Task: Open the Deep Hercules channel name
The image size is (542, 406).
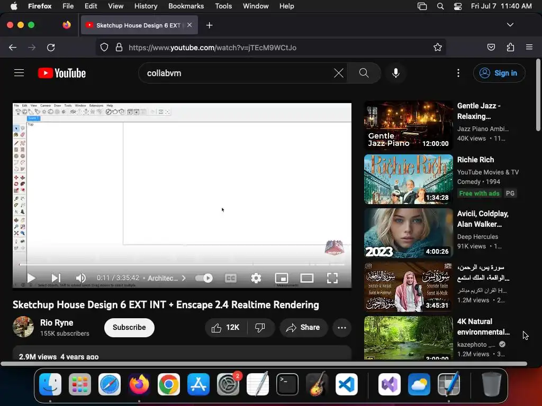Action: point(477,236)
